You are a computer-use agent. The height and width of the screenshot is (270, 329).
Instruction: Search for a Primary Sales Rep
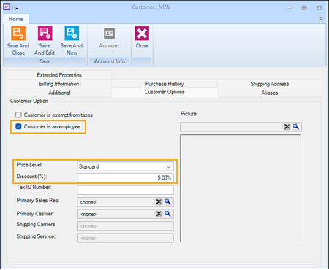click(x=167, y=201)
